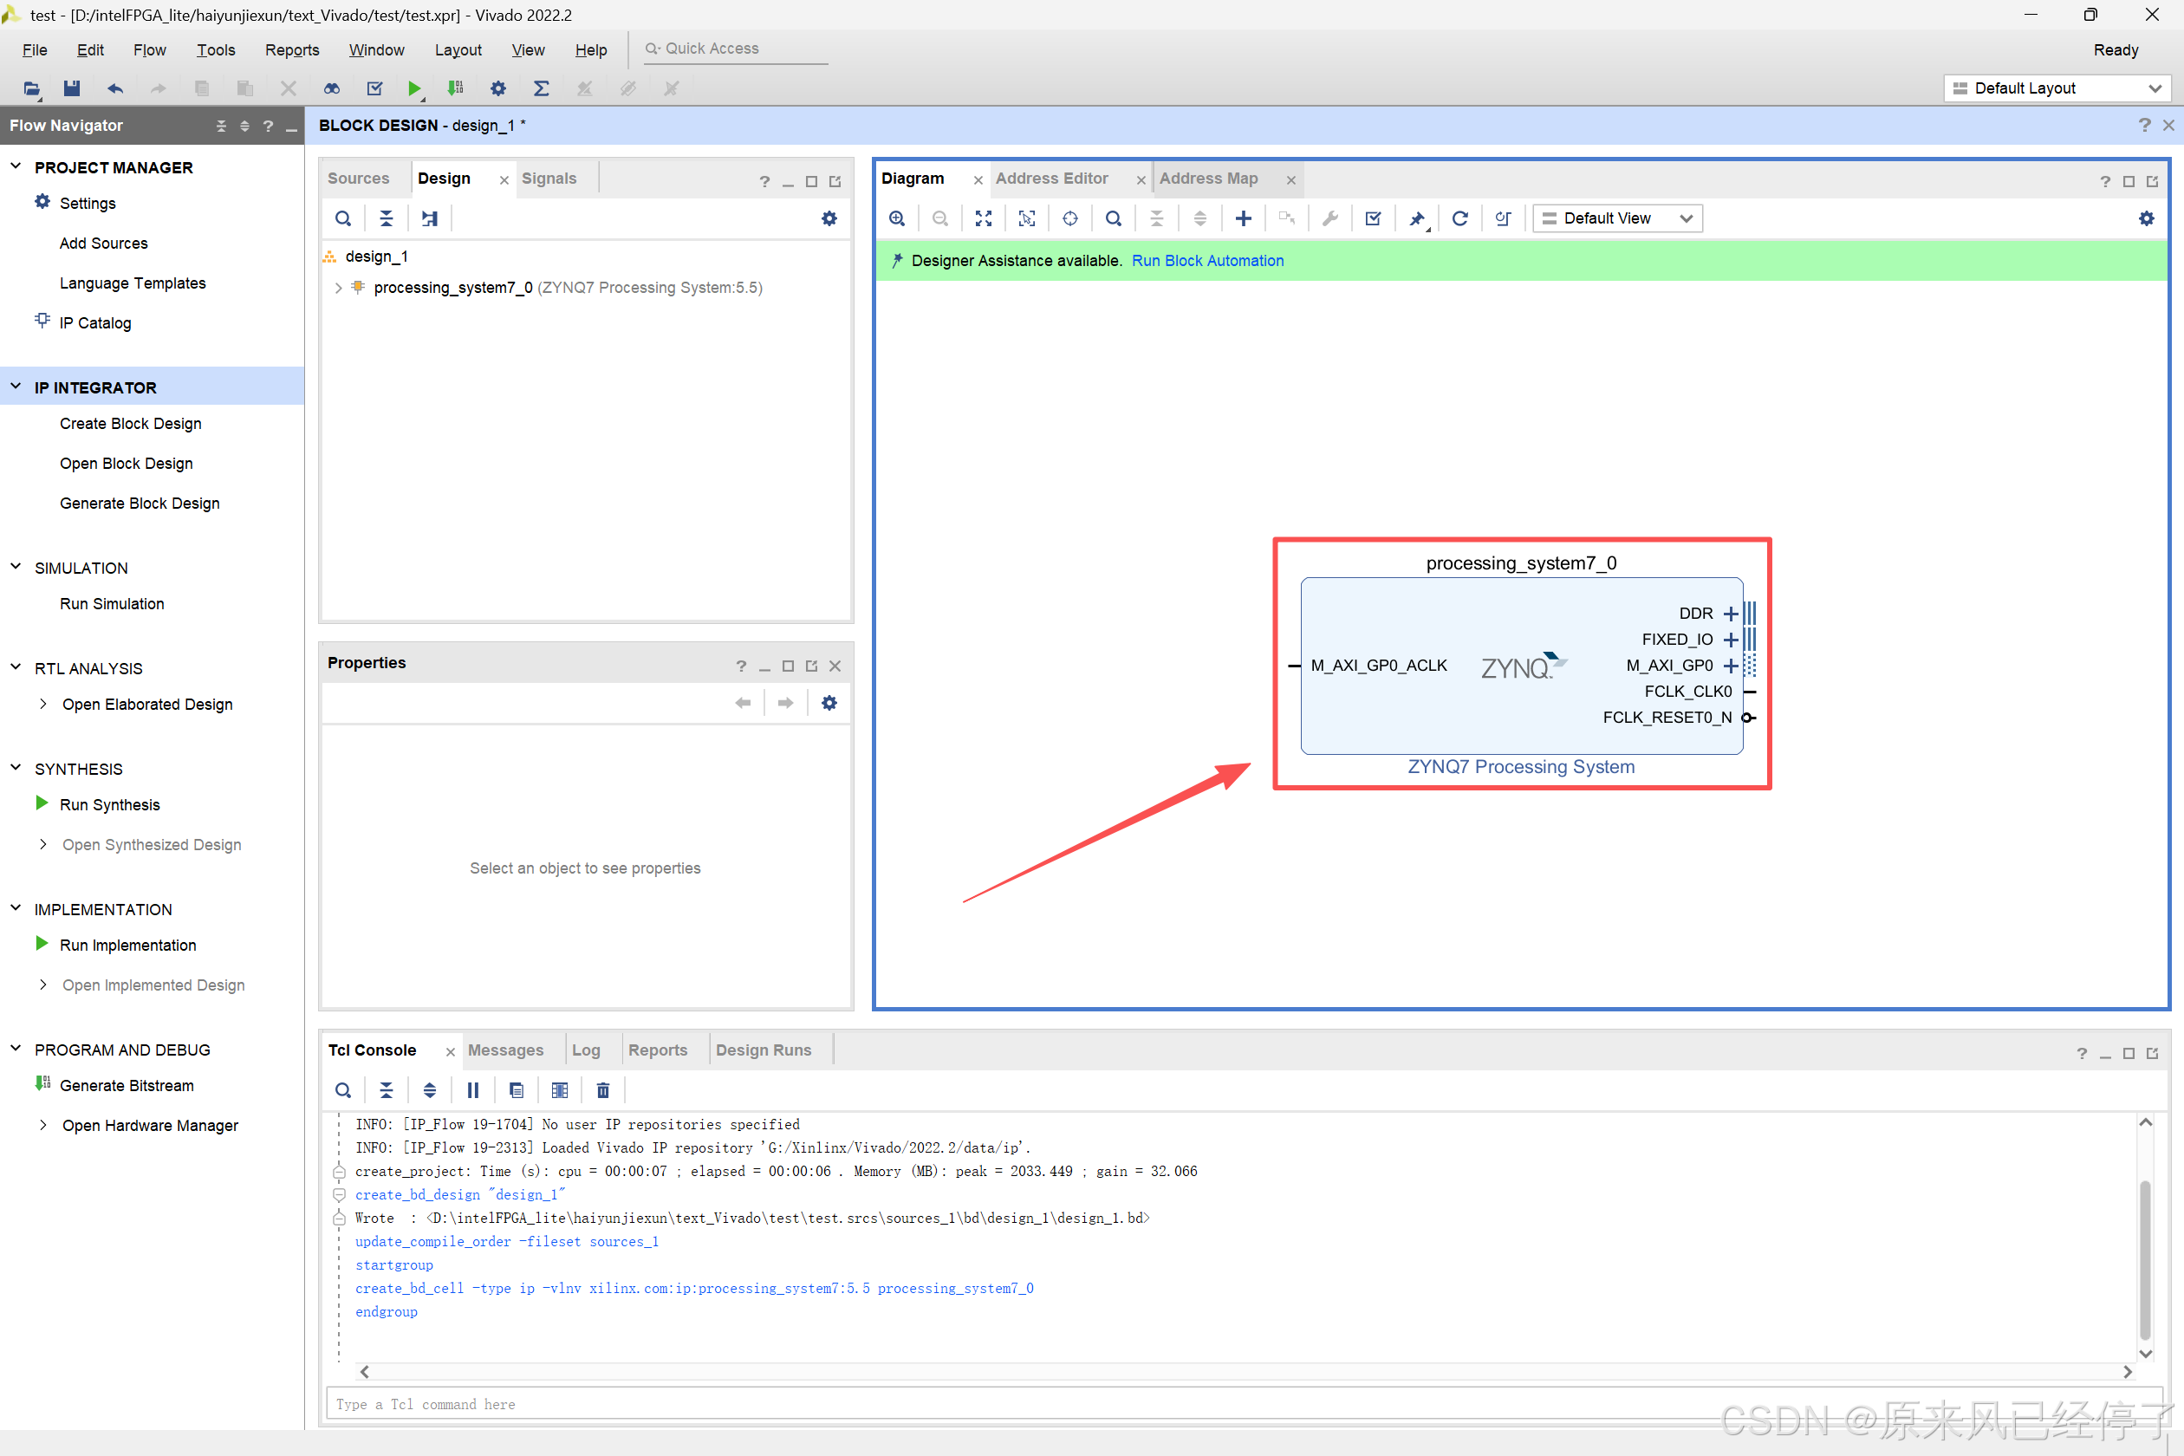Click Add IP plus icon in Diagram toolbar
Screen dimensions: 2184x1456
(1243, 218)
